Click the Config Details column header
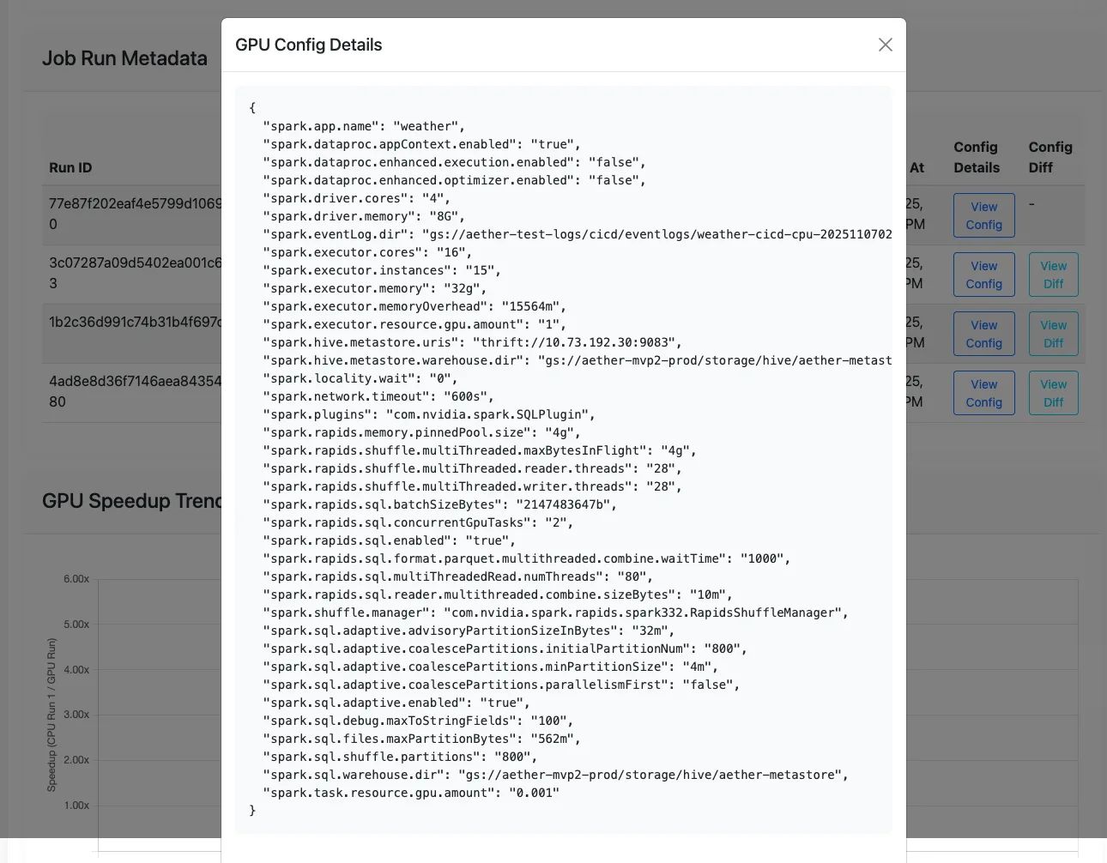 (x=976, y=157)
